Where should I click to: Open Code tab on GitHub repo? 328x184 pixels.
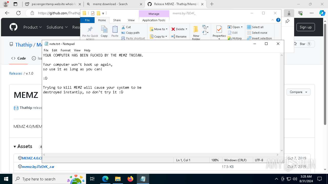18,58
